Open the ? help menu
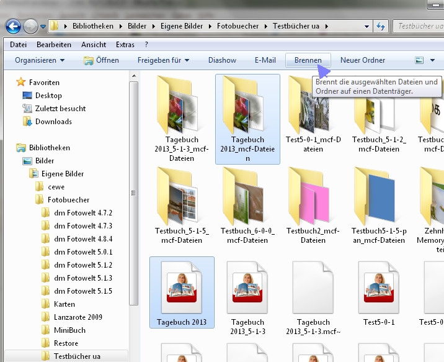 click(x=146, y=45)
